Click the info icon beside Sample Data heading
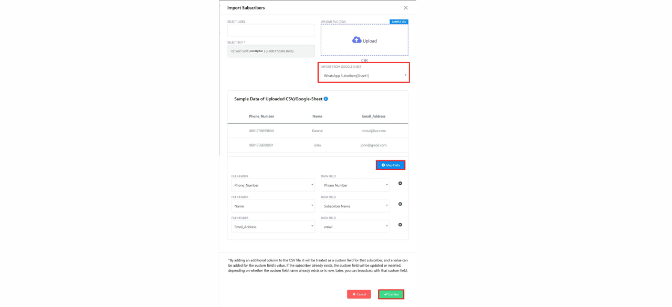 tap(325, 99)
